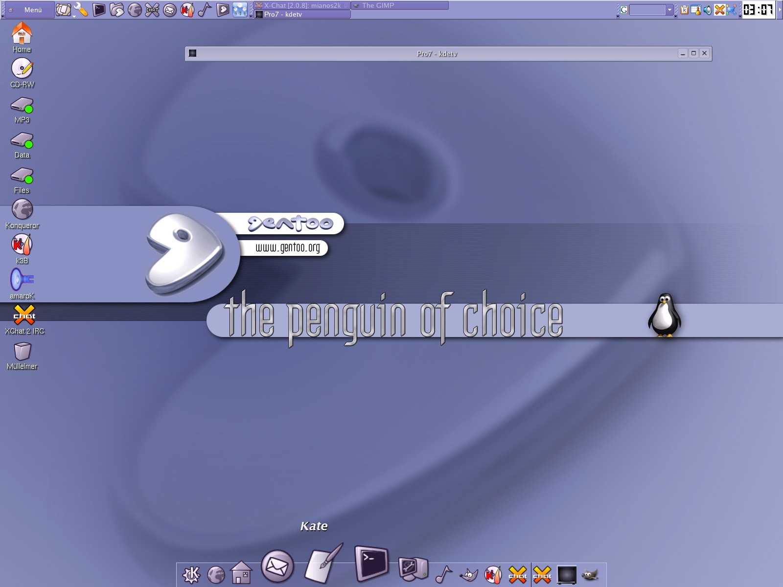Viewport: 783px width, 587px height.
Task: Click X-Chat system tray icon
Action: pos(719,10)
